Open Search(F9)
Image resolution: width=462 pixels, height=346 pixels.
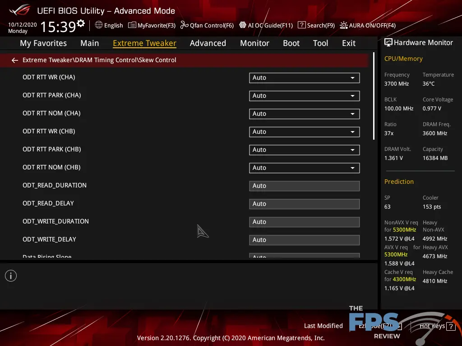pyautogui.click(x=316, y=25)
